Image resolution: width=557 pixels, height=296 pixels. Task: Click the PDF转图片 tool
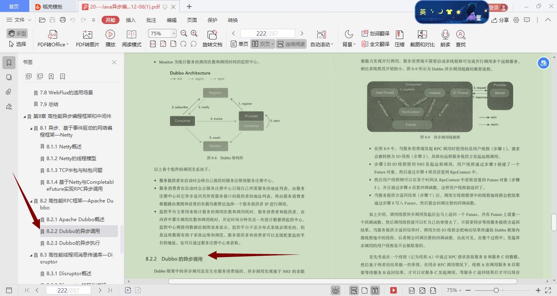[x=88, y=39]
